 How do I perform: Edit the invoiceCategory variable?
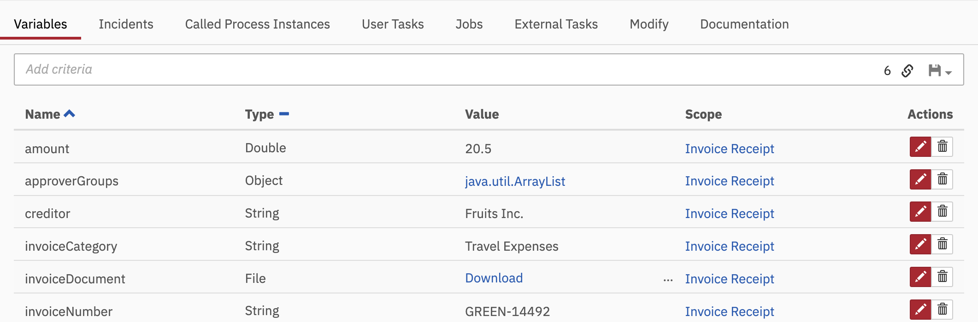pos(920,244)
